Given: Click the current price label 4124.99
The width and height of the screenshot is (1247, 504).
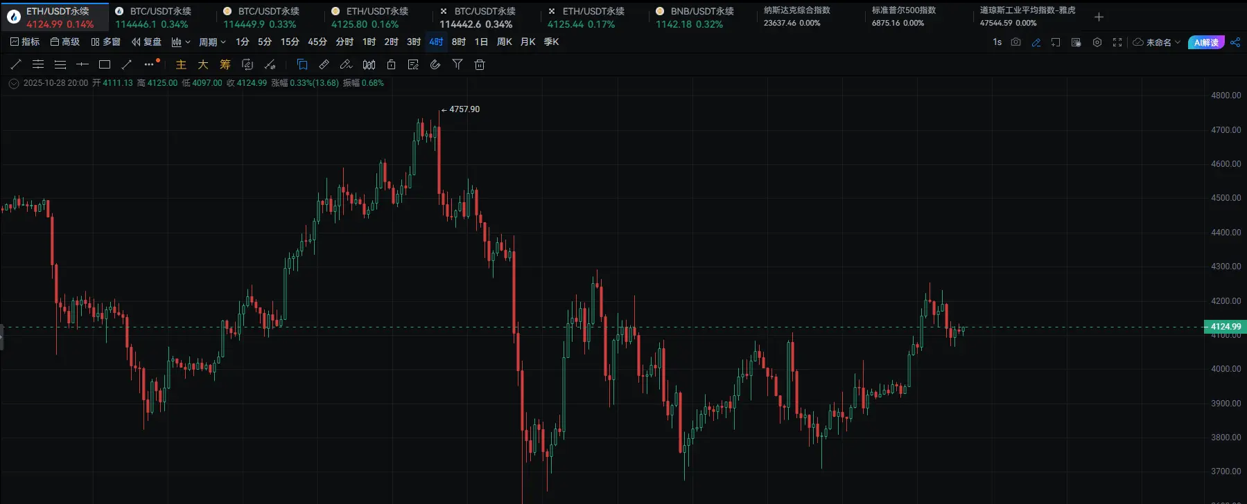Looking at the screenshot, I should tap(1226, 327).
